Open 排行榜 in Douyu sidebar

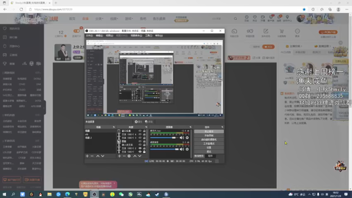click(x=13, y=37)
